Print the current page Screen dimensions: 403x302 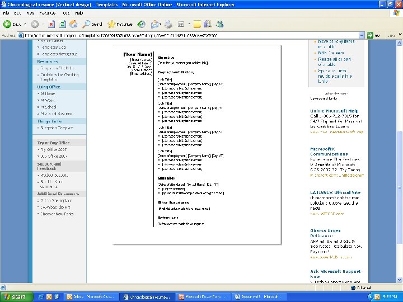[168, 24]
